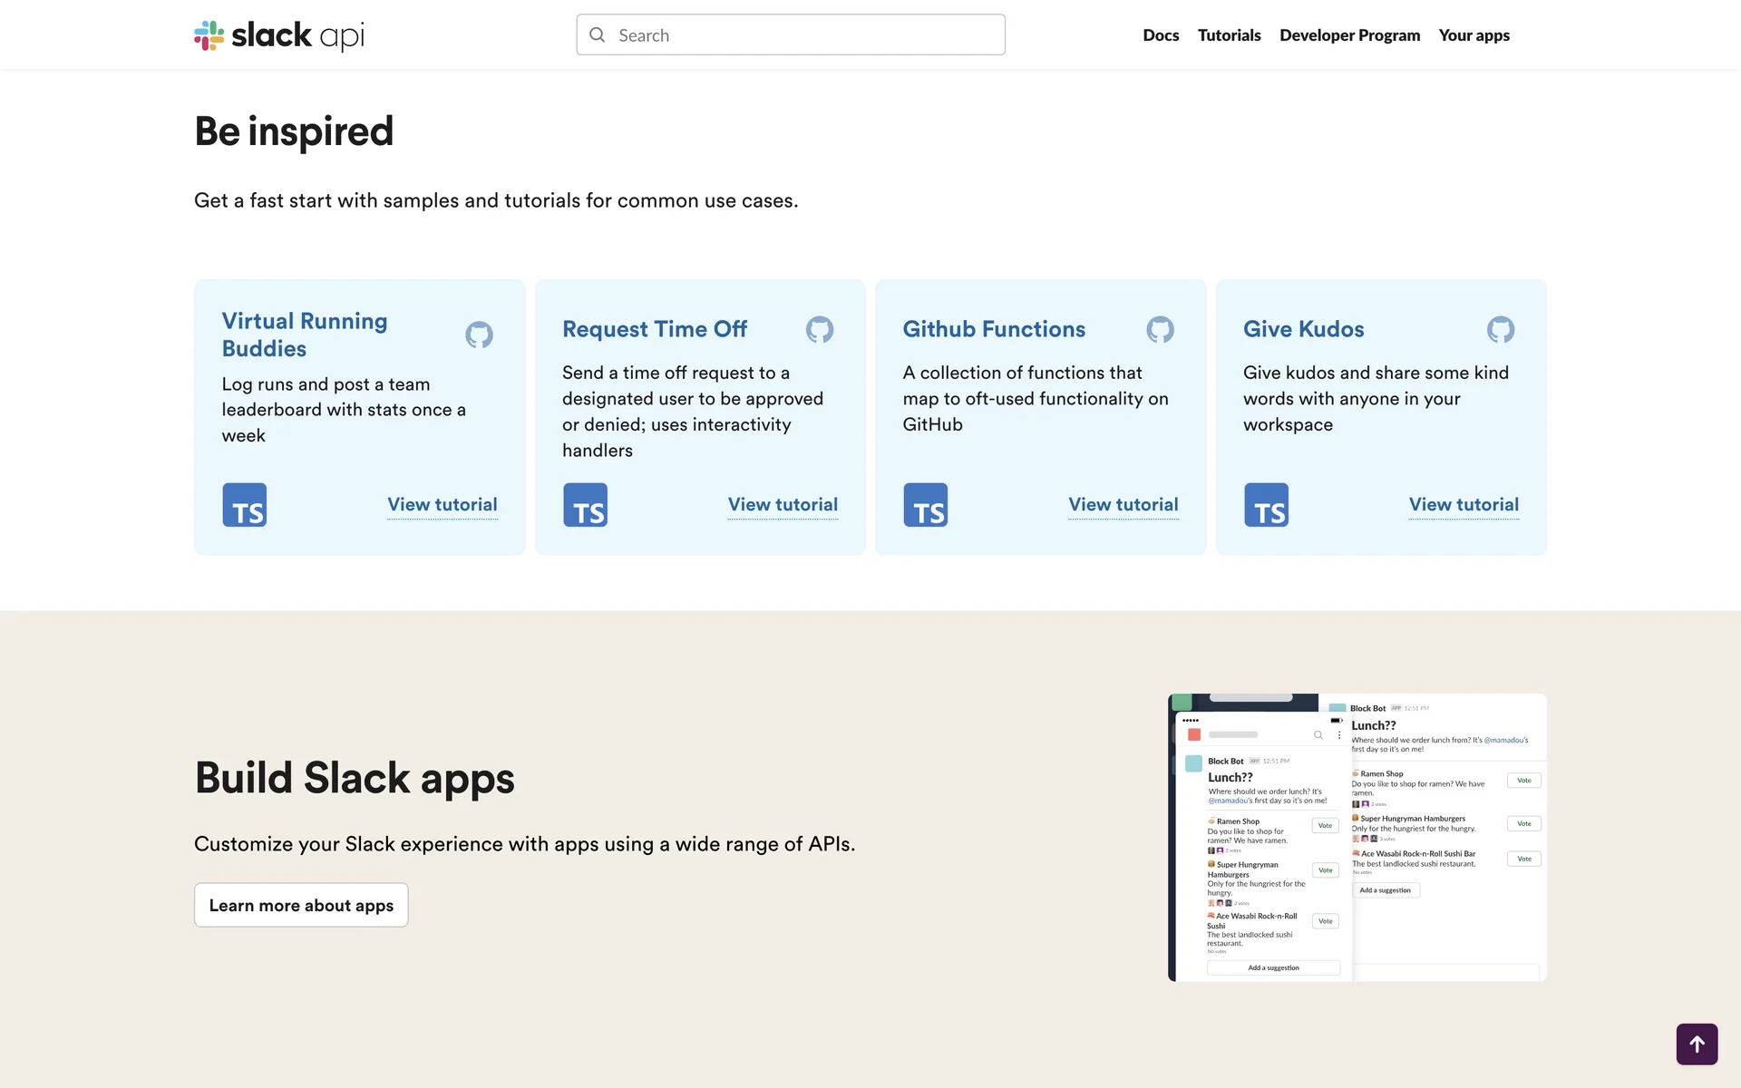The width and height of the screenshot is (1741, 1088).
Task: Click the scroll-to-top arrow button
Action: tap(1697, 1044)
